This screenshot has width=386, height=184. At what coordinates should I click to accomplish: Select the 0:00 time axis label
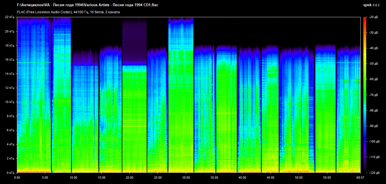click(x=17, y=178)
